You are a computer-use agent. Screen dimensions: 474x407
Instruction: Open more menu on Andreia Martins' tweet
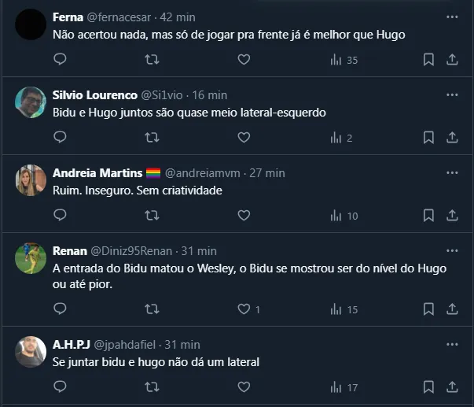452,172
